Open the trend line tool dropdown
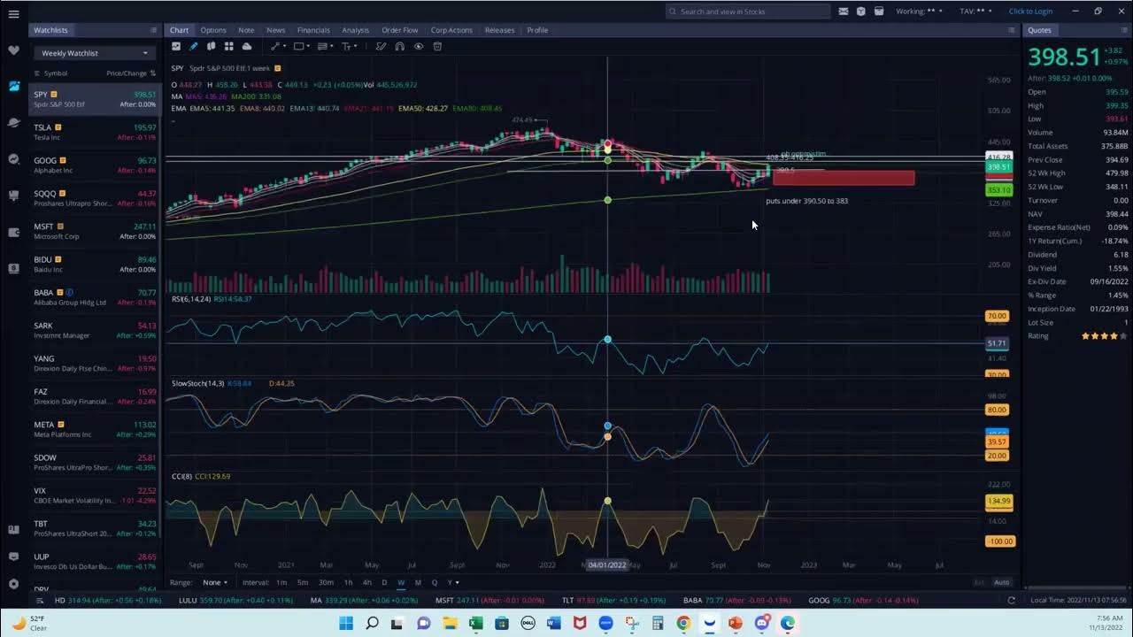 pyautogui.click(x=278, y=46)
